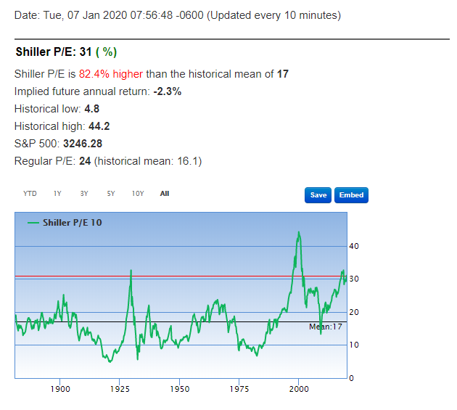Click the 2000 x-axis label

click(x=299, y=389)
